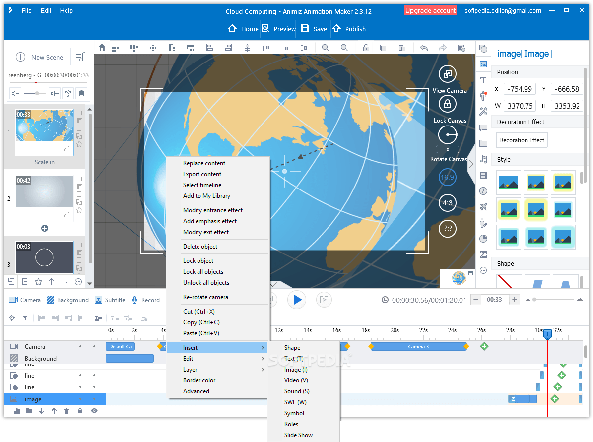
Task: Favorite scene 1 with star icon
Action: pos(79,144)
